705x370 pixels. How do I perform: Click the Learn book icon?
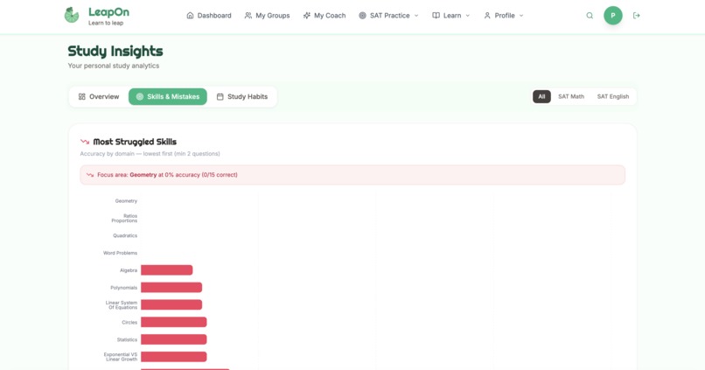tap(436, 15)
